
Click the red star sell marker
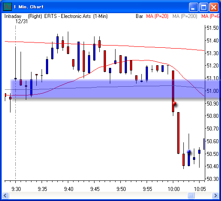(x=174, y=104)
